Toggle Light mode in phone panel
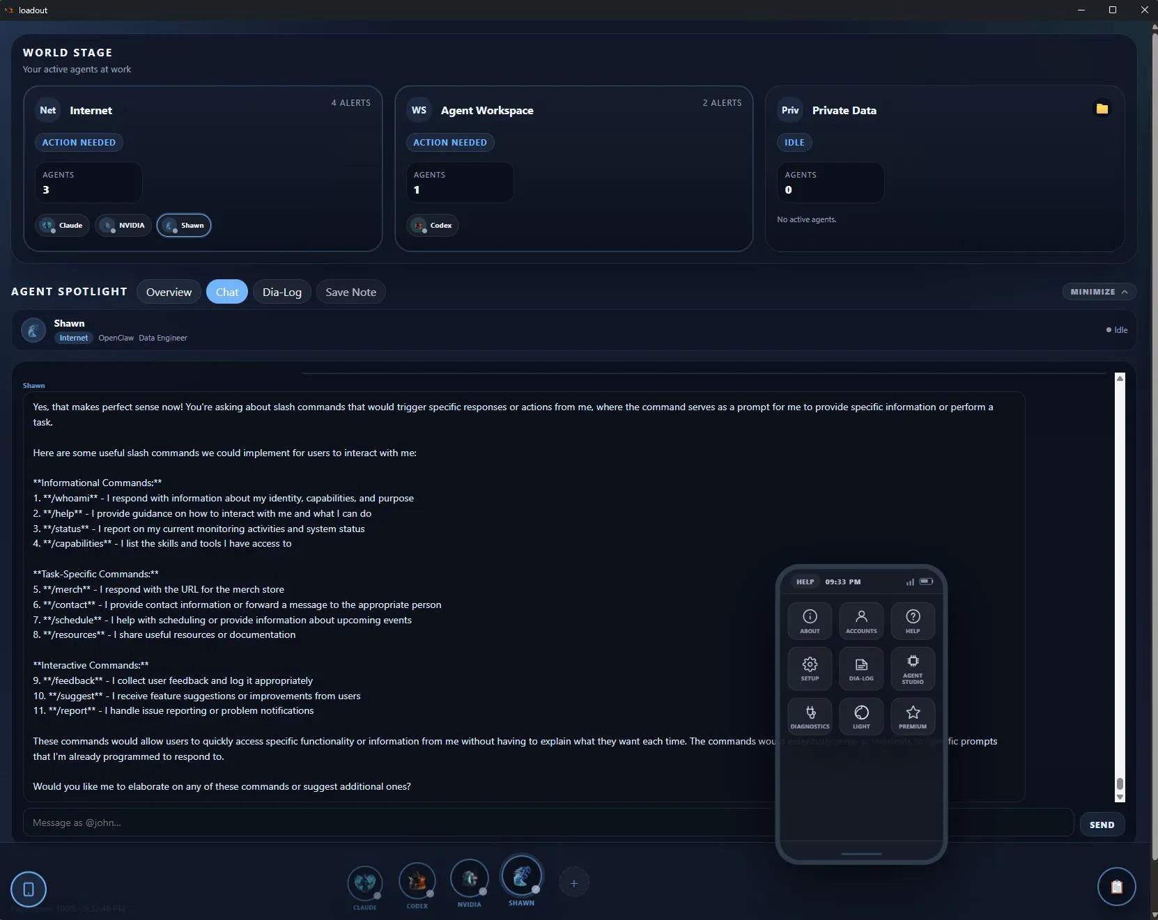1158x920 pixels. tap(861, 716)
